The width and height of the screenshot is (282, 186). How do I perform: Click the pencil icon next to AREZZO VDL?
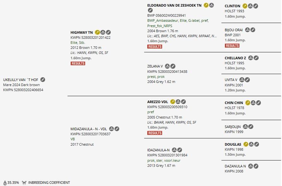coord(183,102)
